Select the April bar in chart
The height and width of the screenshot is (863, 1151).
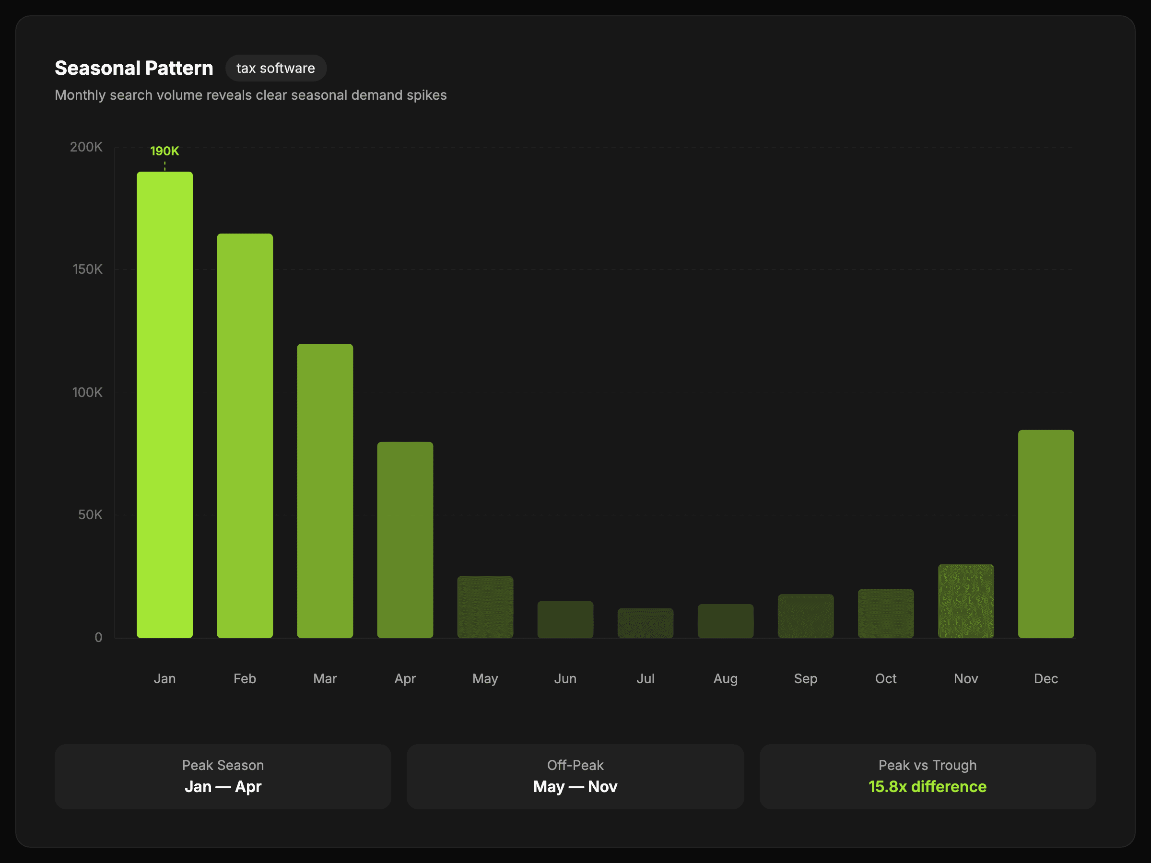[x=405, y=540]
